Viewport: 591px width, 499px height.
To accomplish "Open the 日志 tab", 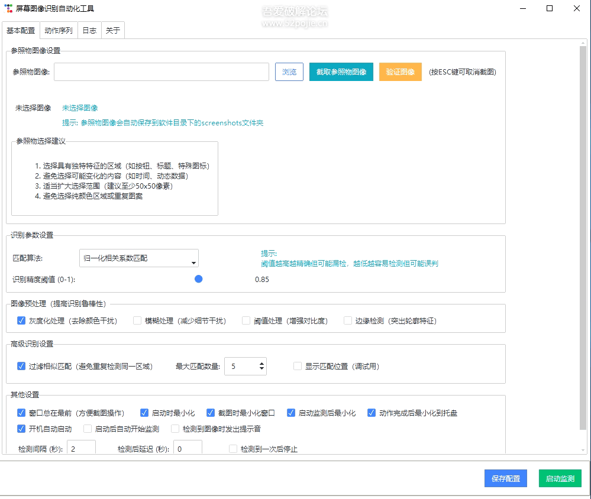I will pos(89,30).
